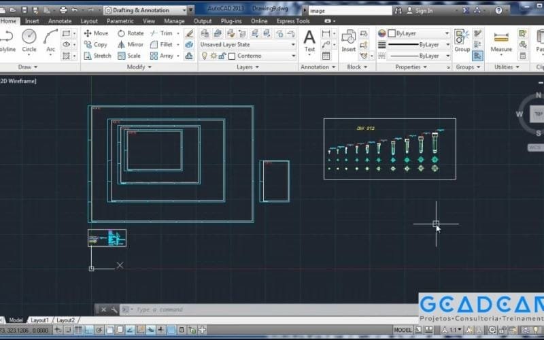
Task: Activate the Move tool
Action: 96,33
